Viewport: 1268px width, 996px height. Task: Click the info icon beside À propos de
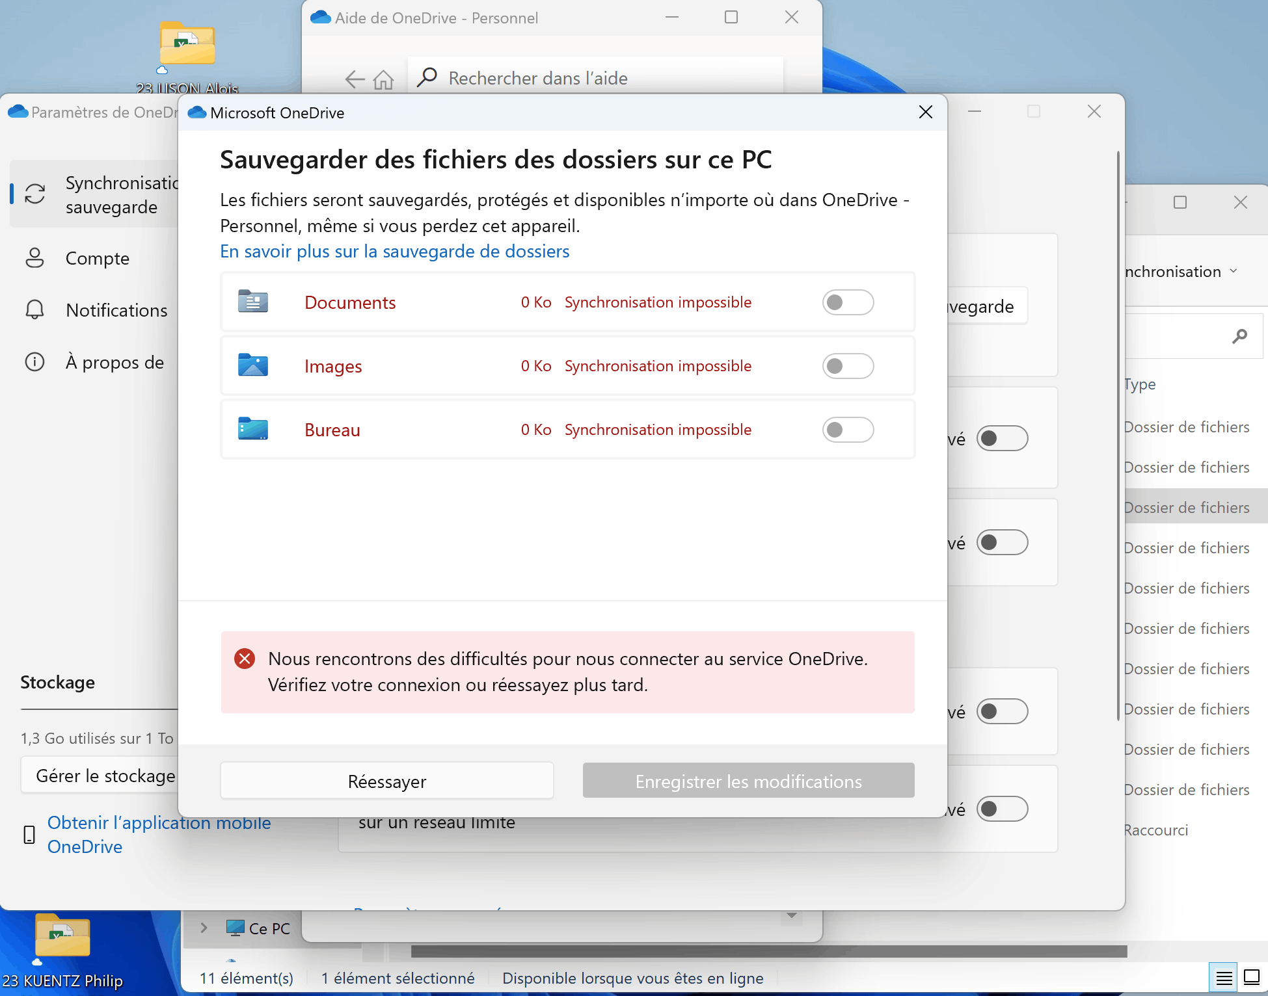[34, 362]
